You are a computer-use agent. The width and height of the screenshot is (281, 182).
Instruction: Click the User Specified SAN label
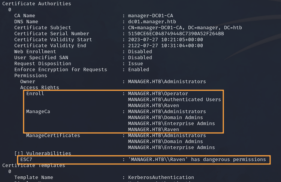[x=41, y=58]
